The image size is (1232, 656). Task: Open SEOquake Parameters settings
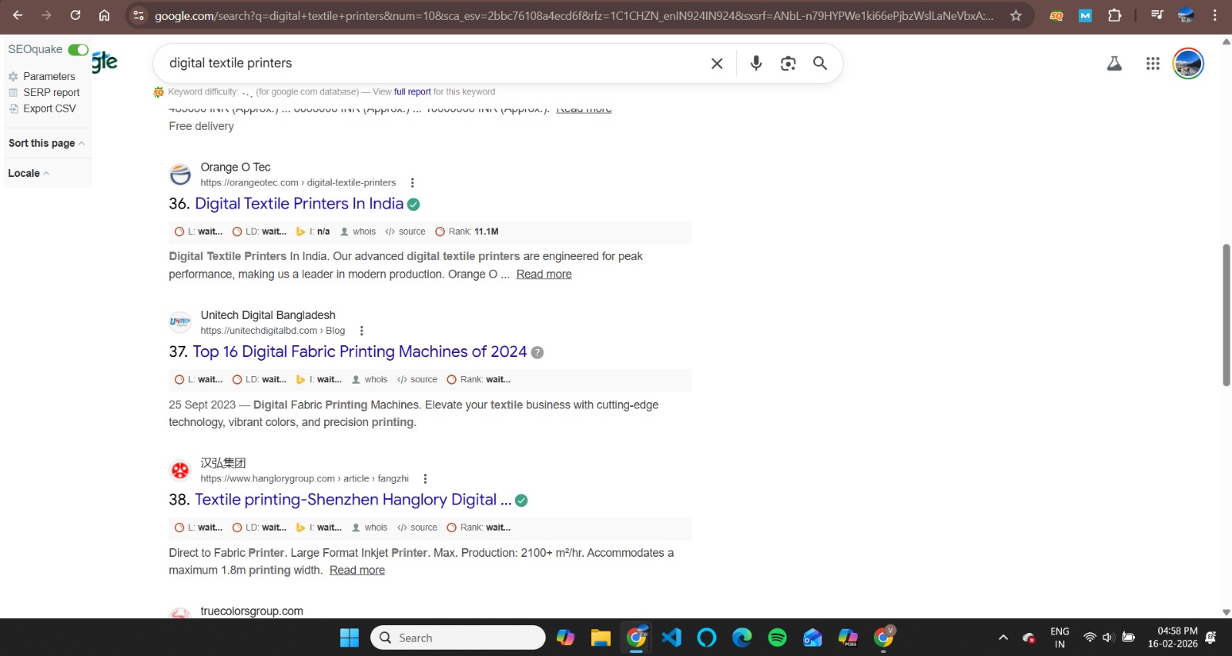(x=49, y=76)
